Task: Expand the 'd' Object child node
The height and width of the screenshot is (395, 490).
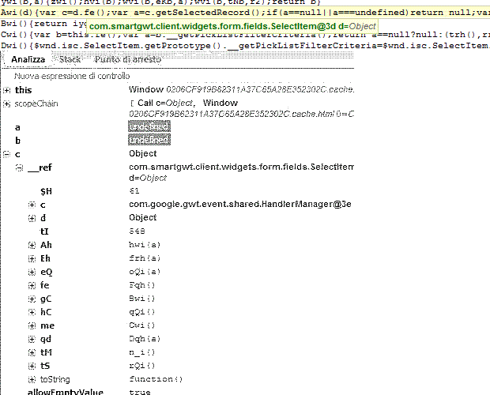Action: point(32,216)
